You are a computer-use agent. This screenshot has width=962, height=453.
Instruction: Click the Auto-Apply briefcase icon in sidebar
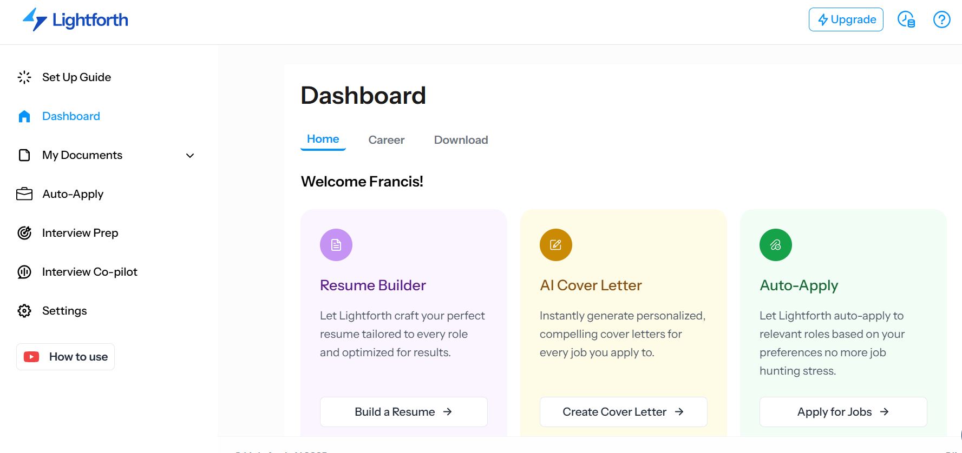pyautogui.click(x=24, y=194)
